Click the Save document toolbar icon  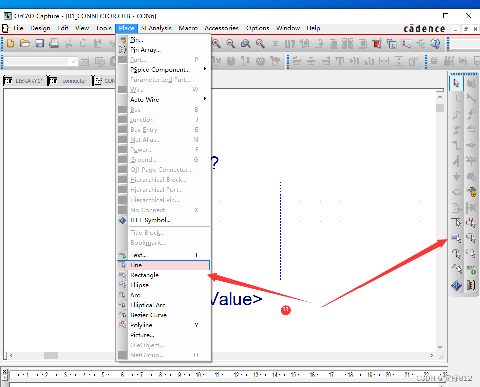[x=40, y=44]
